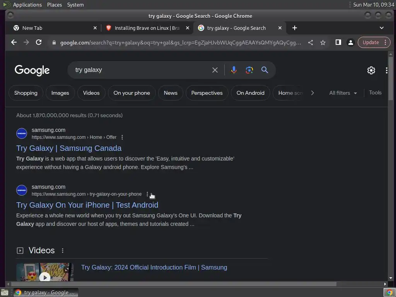The width and height of the screenshot is (396, 297).
Task: Open result options for samsung.com Home Offer
Action: click(122, 137)
